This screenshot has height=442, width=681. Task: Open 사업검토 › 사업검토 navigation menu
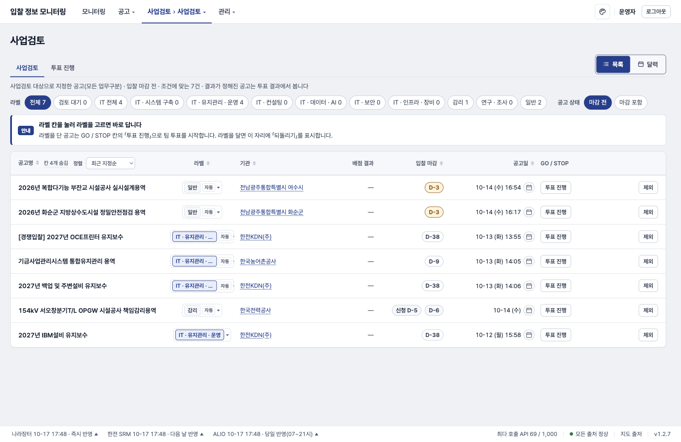pos(177,12)
